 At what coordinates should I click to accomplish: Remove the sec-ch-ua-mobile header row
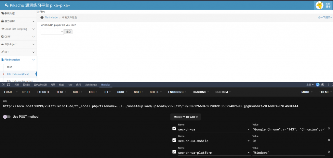329,140
